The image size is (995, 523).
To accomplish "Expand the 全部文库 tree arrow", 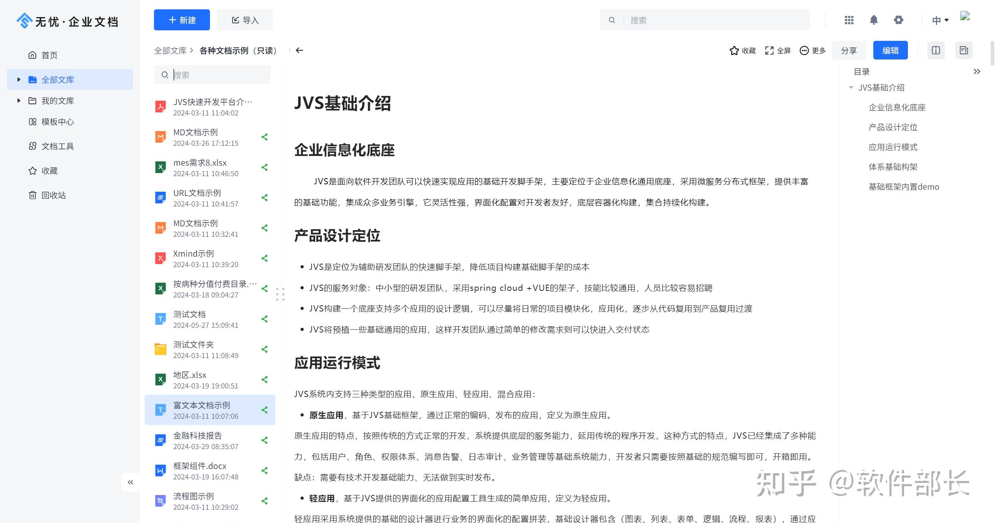I will pos(19,80).
